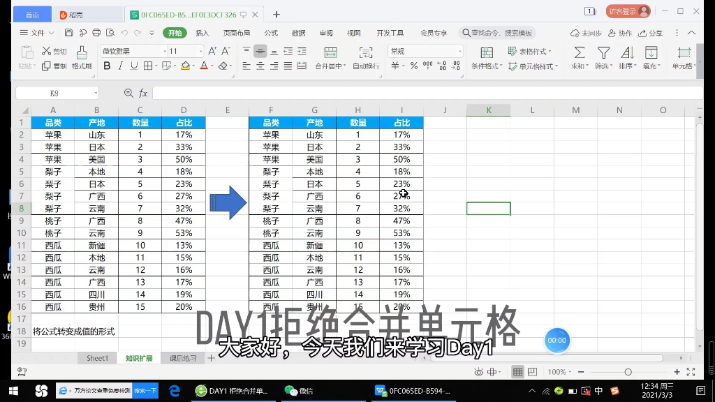The image size is (715, 402).
Task: Expand the number format dropdown showing 常规
Action: (462, 52)
